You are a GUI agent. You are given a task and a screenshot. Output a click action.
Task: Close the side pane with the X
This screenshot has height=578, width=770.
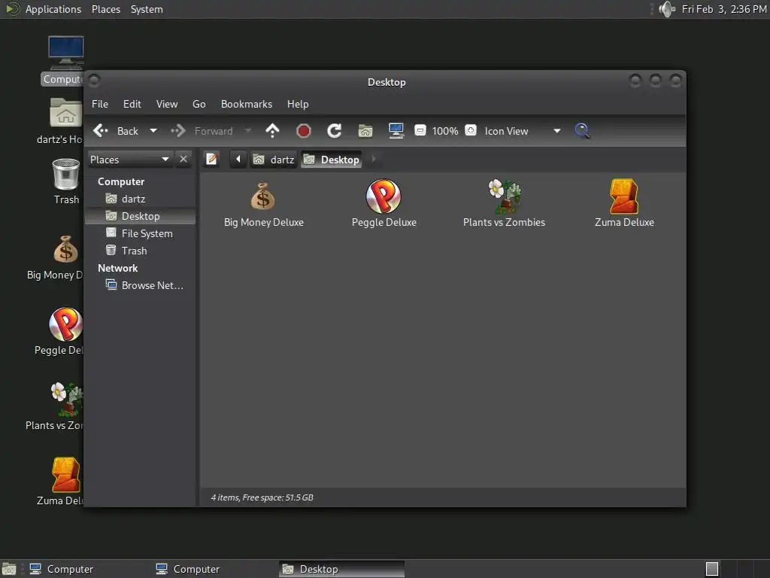coord(183,160)
